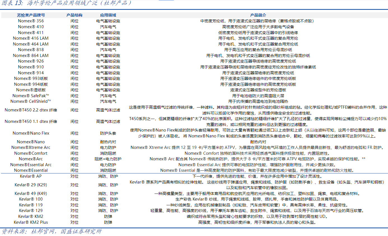388x236 pixels.
Task: Select '高温气体过滤' in the T450 2.2 dtex row
Action: [x=108, y=110]
